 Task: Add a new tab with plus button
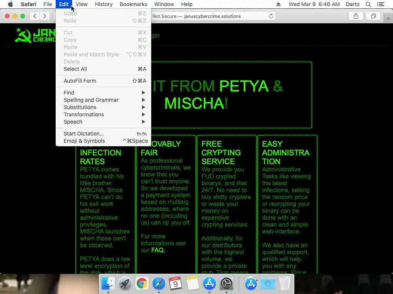click(x=388, y=18)
